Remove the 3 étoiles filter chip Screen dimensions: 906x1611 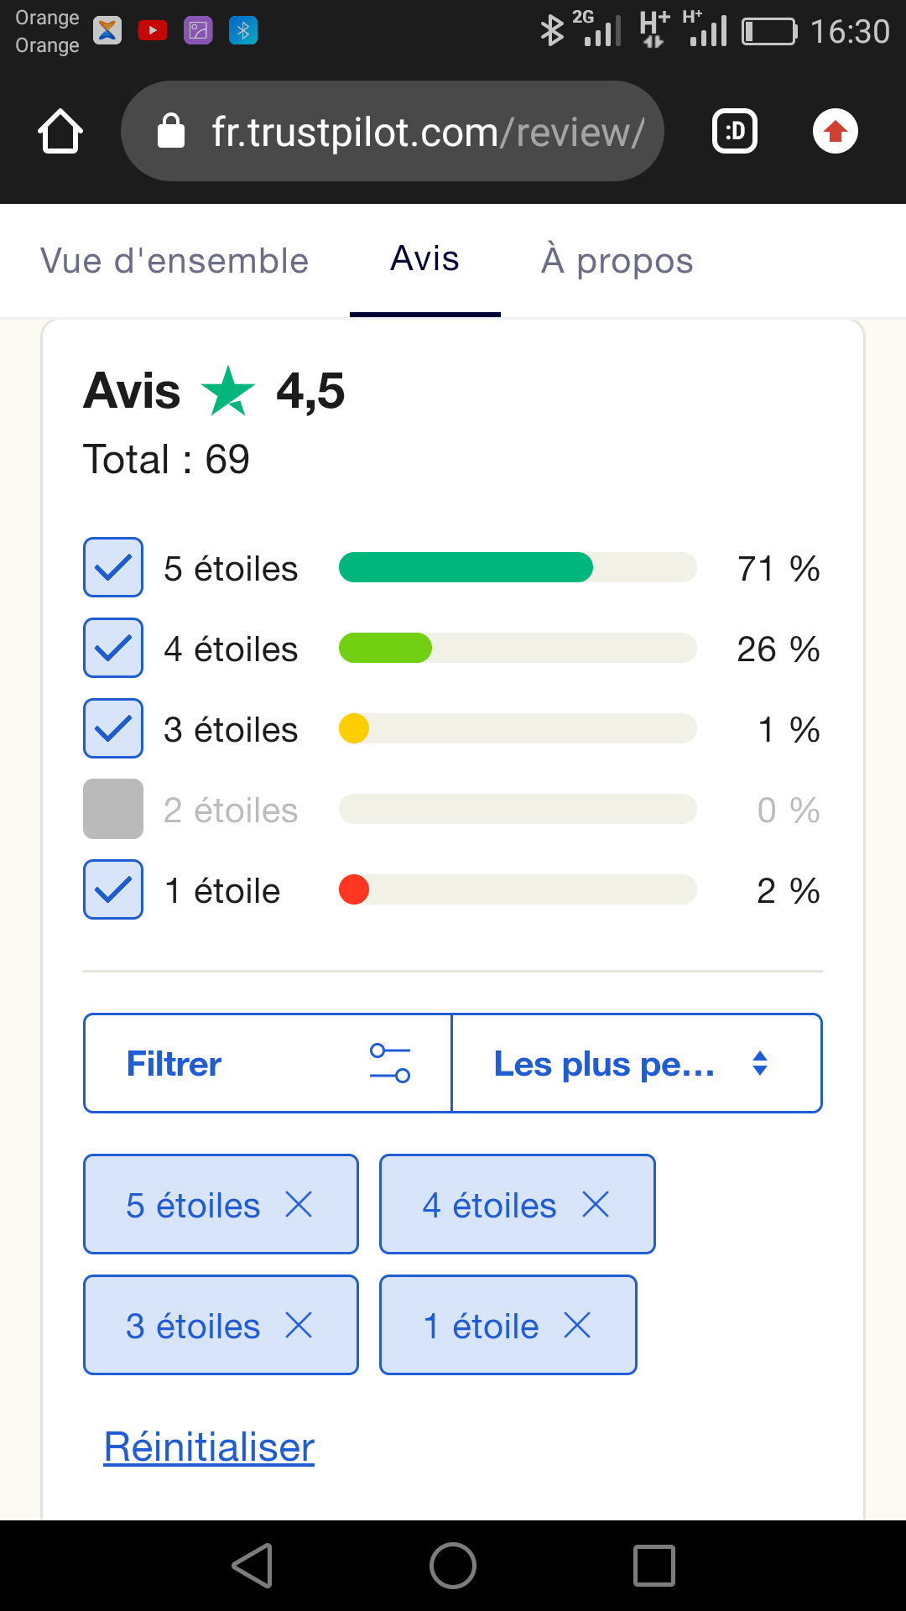pyautogui.click(x=299, y=1326)
